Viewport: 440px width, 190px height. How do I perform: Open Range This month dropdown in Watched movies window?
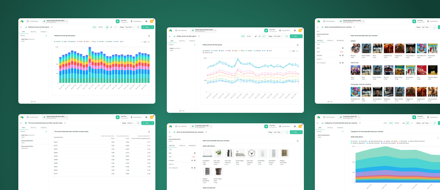pyautogui.click(x=127, y=27)
